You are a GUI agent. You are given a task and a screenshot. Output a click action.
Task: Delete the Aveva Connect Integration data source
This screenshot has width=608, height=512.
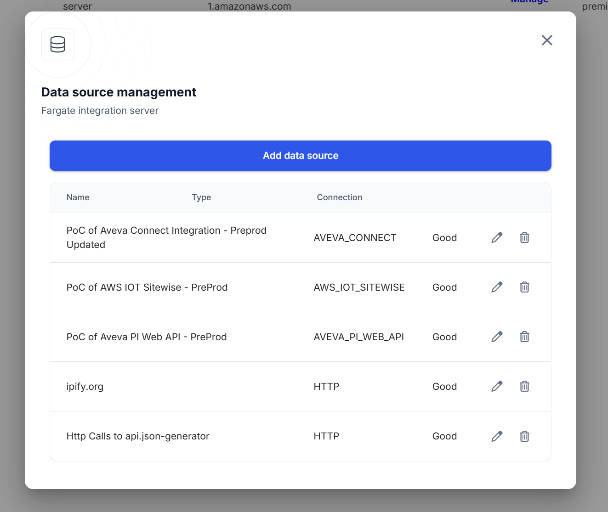pyautogui.click(x=524, y=237)
